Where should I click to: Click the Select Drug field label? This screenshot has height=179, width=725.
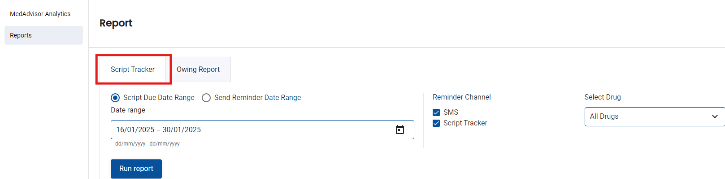(x=603, y=97)
